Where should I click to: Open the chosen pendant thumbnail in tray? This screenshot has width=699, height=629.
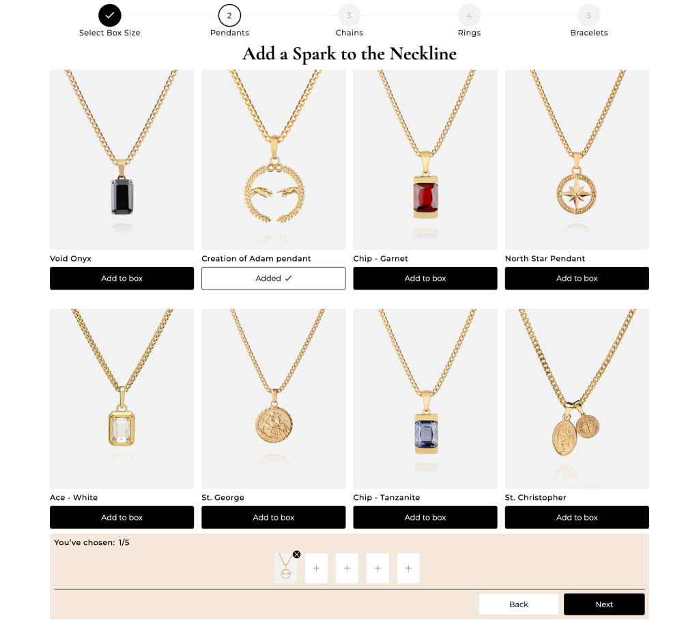tap(285, 568)
